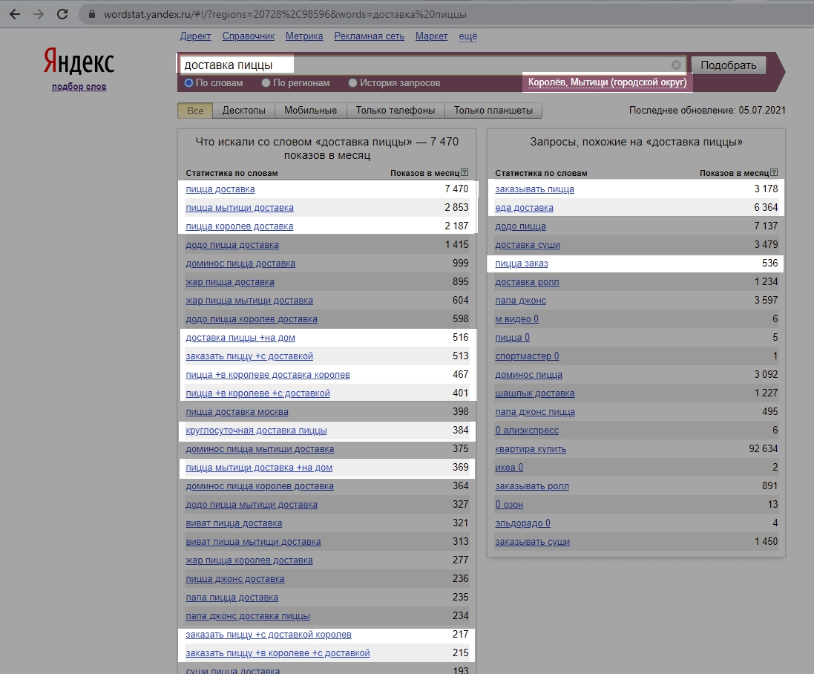Viewport: 814px width, 674px height.
Task: Reload the page with refresh icon
Action: [62, 14]
